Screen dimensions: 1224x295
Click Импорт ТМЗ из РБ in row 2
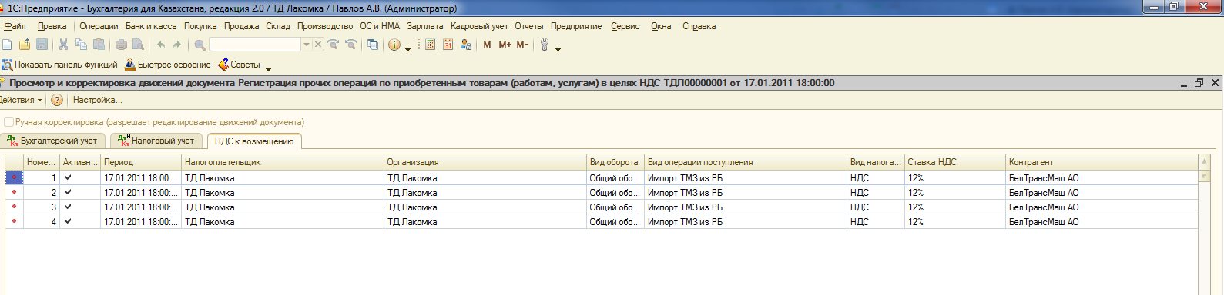[685, 192]
